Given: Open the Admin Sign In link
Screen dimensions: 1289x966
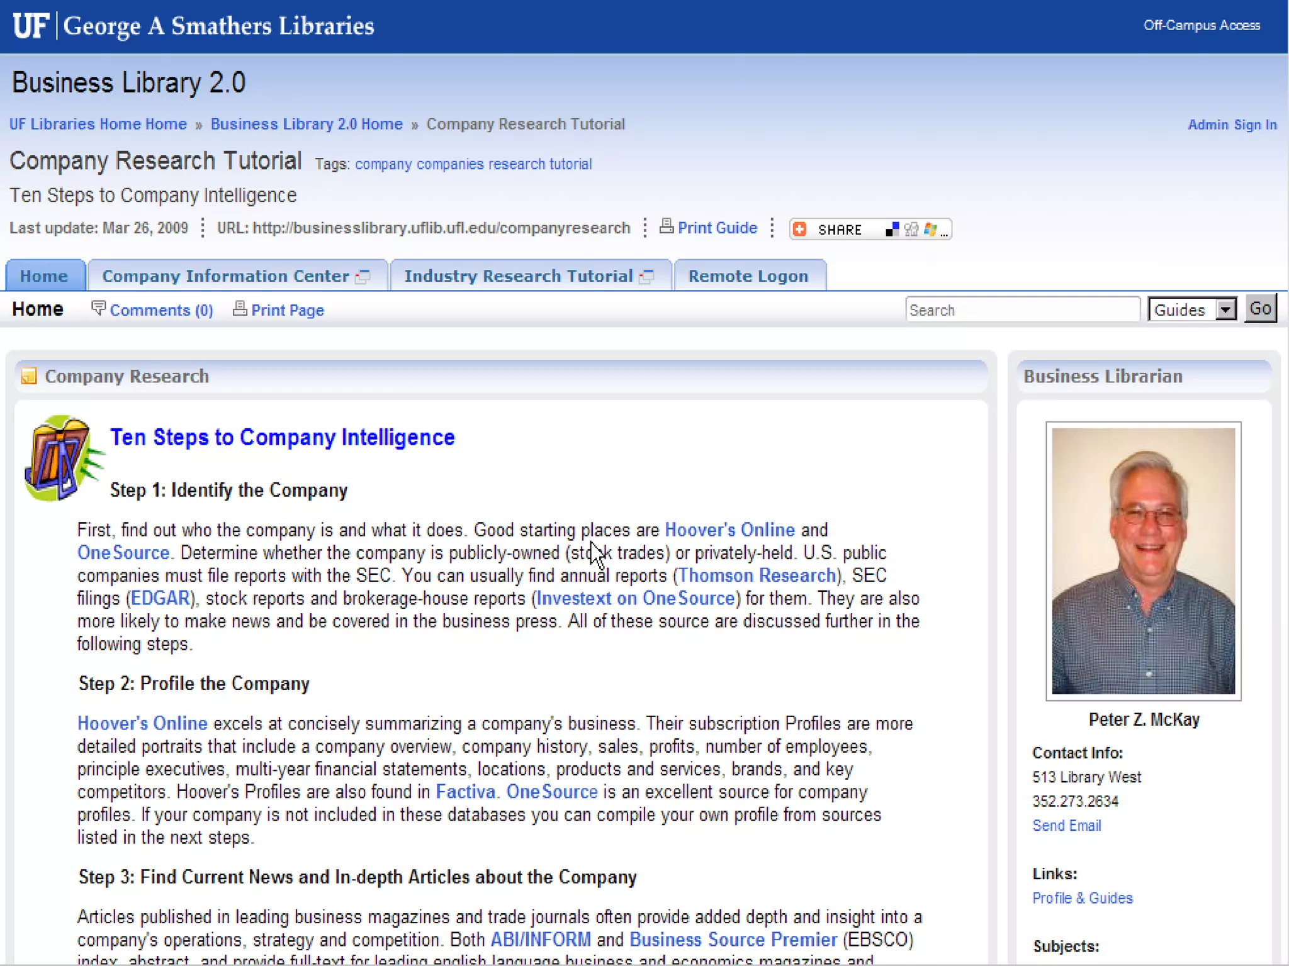Looking at the screenshot, I should [x=1232, y=125].
